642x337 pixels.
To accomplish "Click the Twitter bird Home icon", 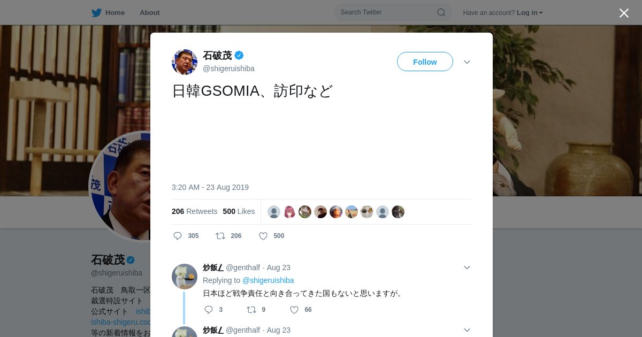I will [96, 12].
